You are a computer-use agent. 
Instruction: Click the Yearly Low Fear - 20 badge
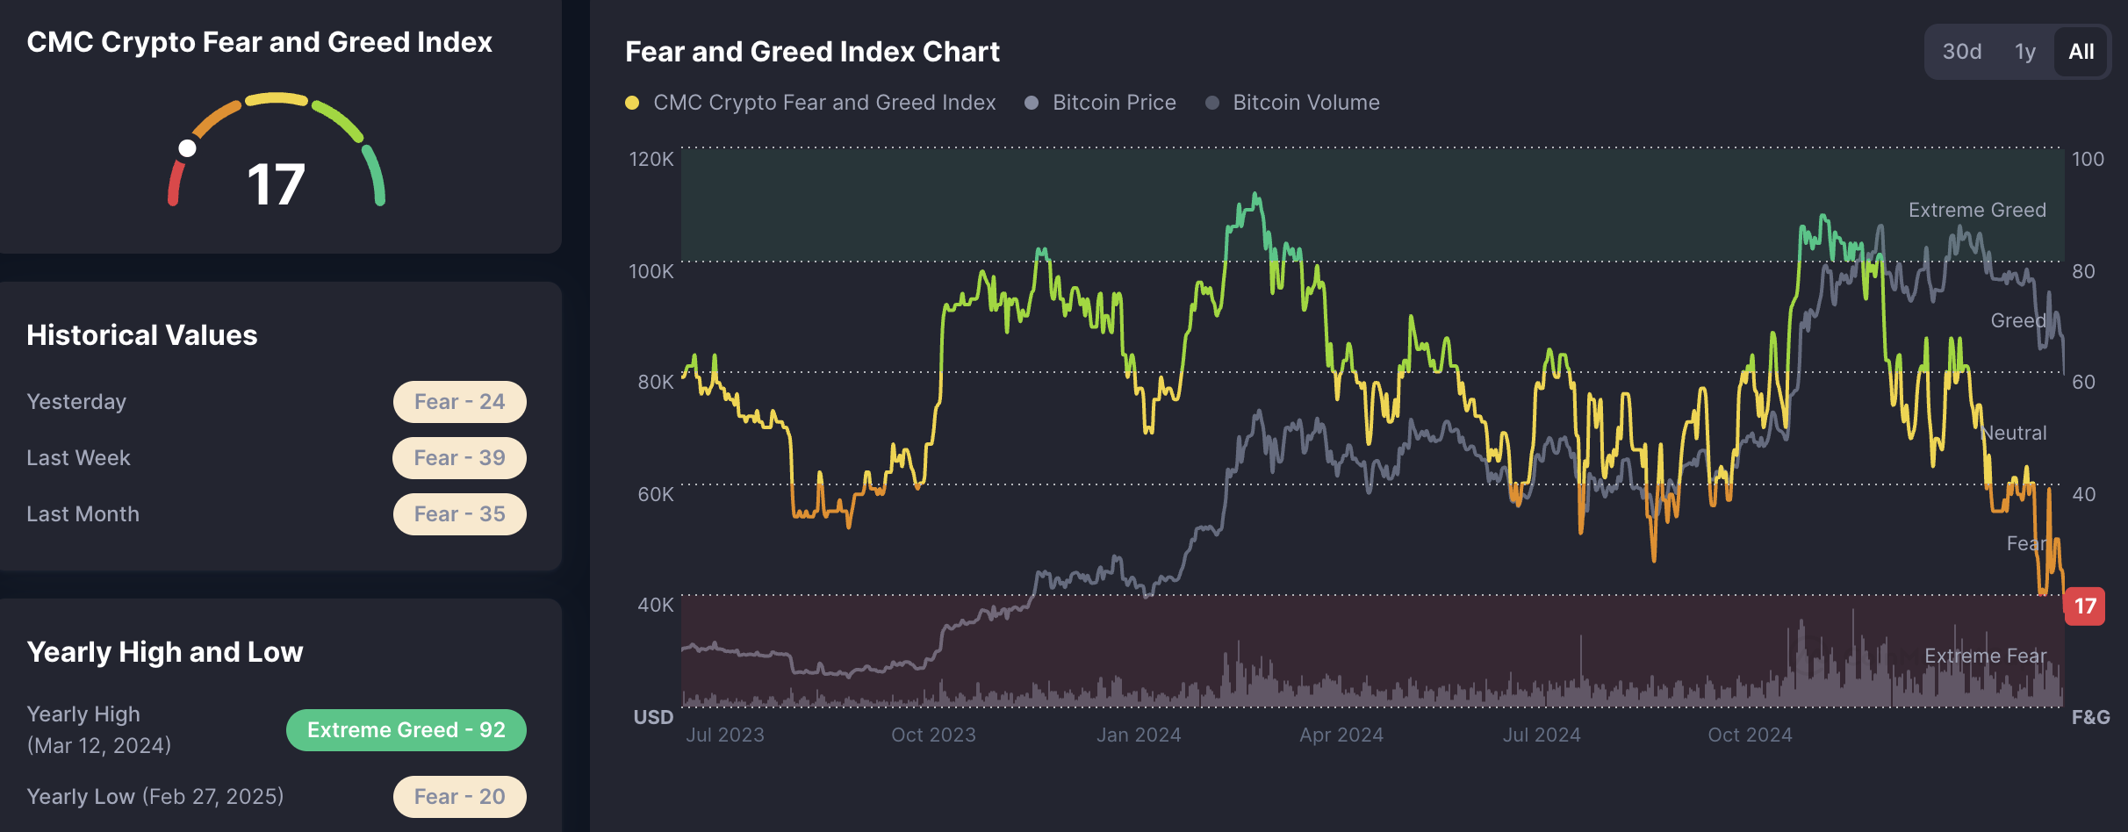459,797
